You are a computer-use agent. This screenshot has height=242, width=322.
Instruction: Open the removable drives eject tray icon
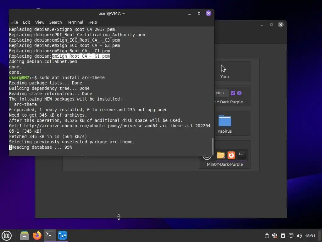click(x=283, y=236)
